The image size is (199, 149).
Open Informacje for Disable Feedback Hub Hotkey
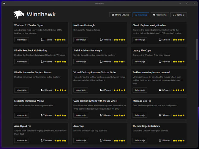pos(22,61)
